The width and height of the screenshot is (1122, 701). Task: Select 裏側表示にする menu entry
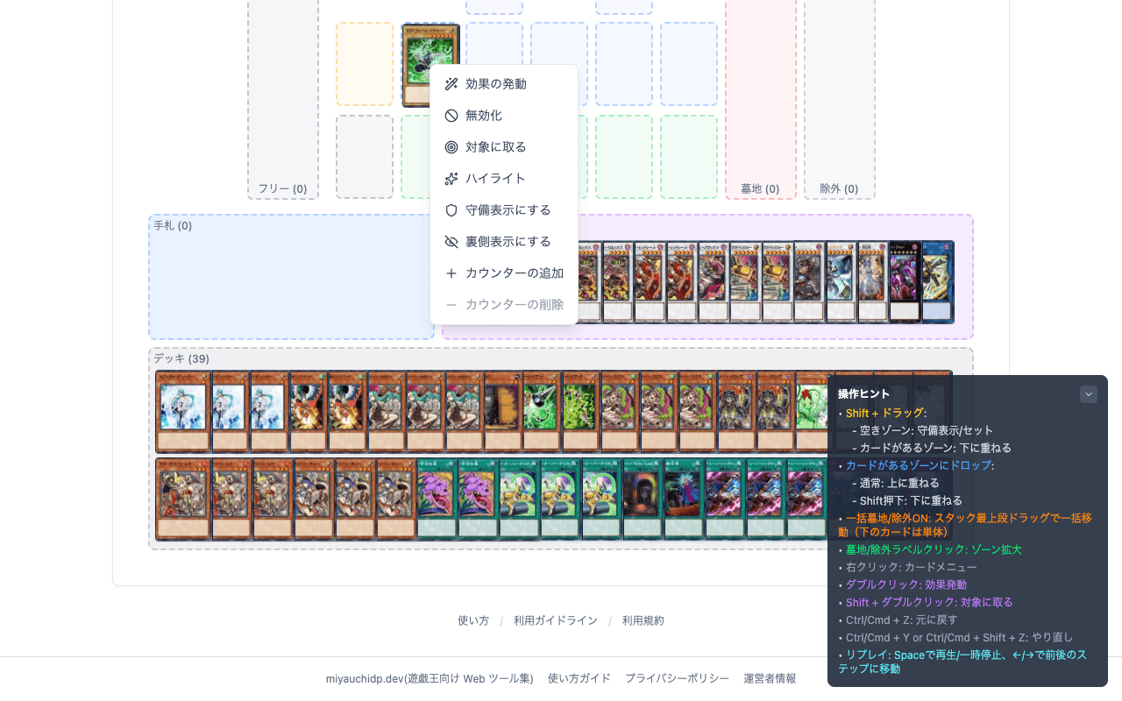point(504,242)
